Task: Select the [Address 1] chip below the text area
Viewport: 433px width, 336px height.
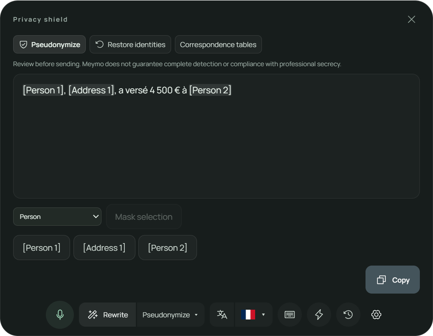Action: pyautogui.click(x=104, y=247)
